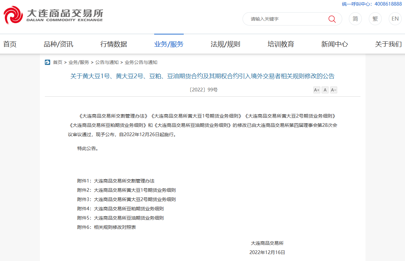The width and height of the screenshot is (405, 261).
Task: Select the 业务/服务 nav tab
Action: [x=169, y=44]
